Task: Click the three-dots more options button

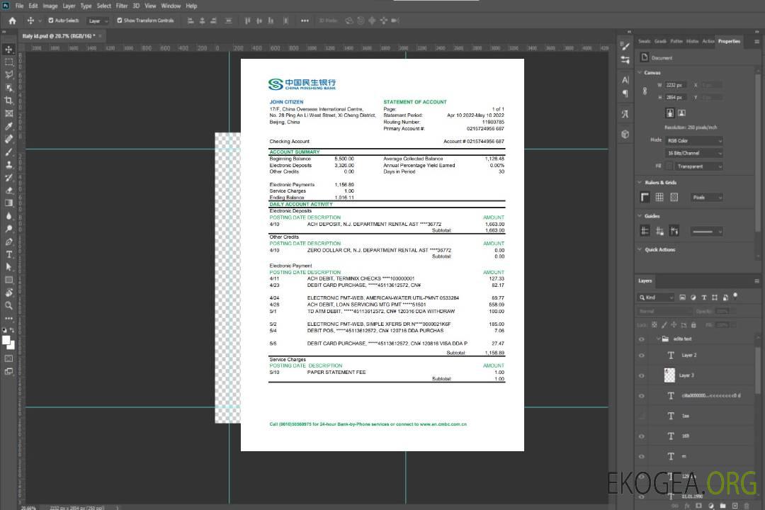Action: point(305,21)
